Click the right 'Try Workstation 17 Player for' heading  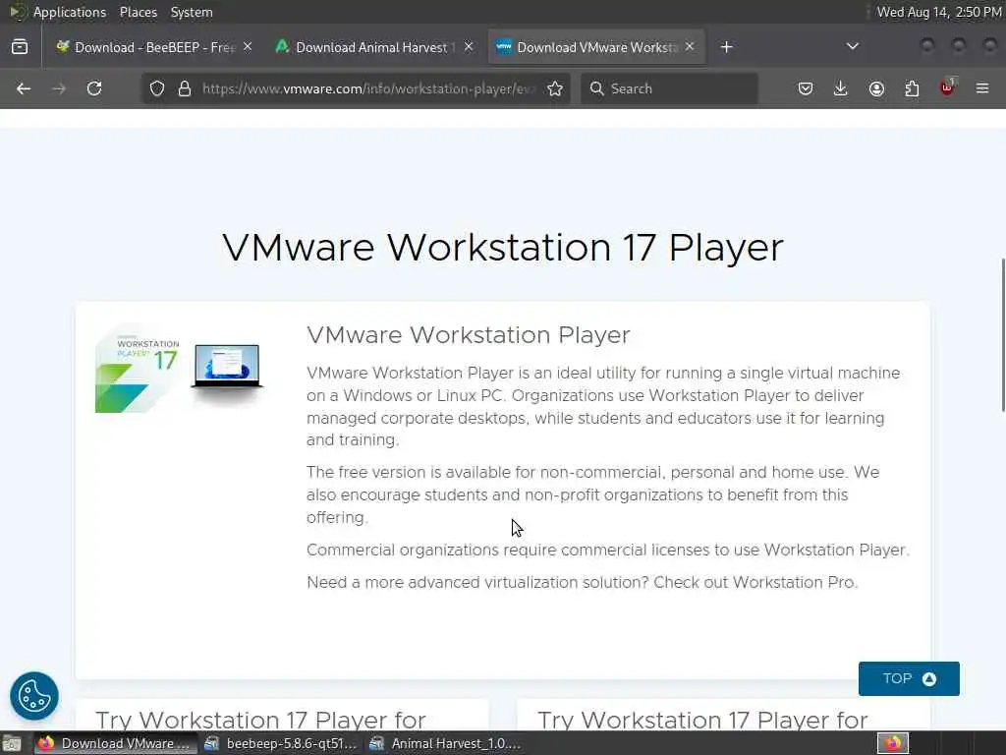(702, 720)
